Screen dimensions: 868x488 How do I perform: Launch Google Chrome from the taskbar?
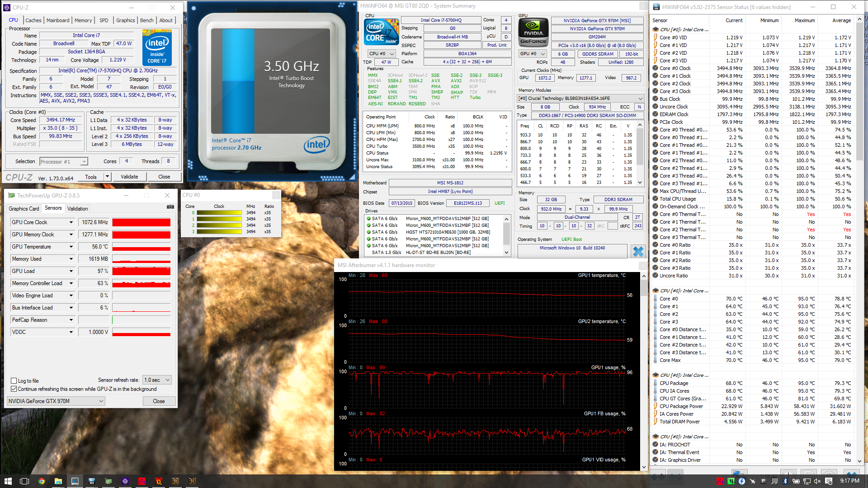(x=41, y=481)
